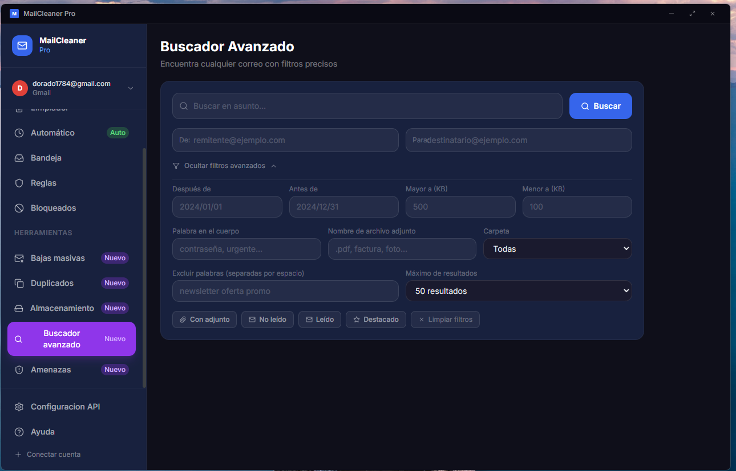Open the Almacenamiento tool
This screenshot has height=471, width=736.
coord(71,308)
